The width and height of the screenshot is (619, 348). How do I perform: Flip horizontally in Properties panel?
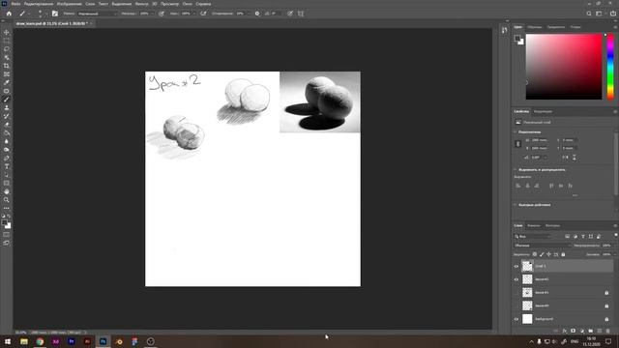tap(565, 158)
